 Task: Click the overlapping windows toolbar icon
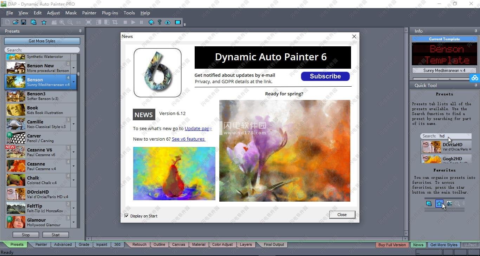coord(33,22)
